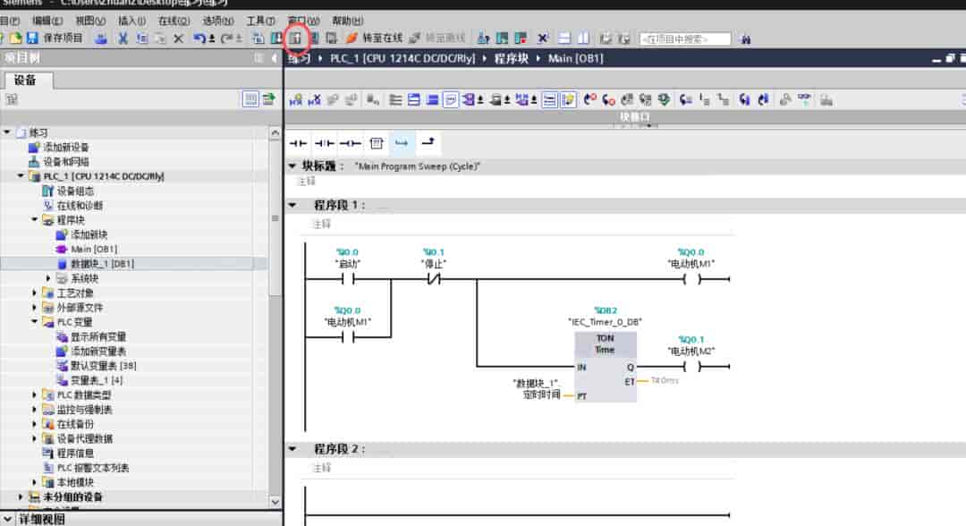This screenshot has width=966, height=526.
Task: Click split editor horizontally icon
Action: pyautogui.click(x=564, y=38)
